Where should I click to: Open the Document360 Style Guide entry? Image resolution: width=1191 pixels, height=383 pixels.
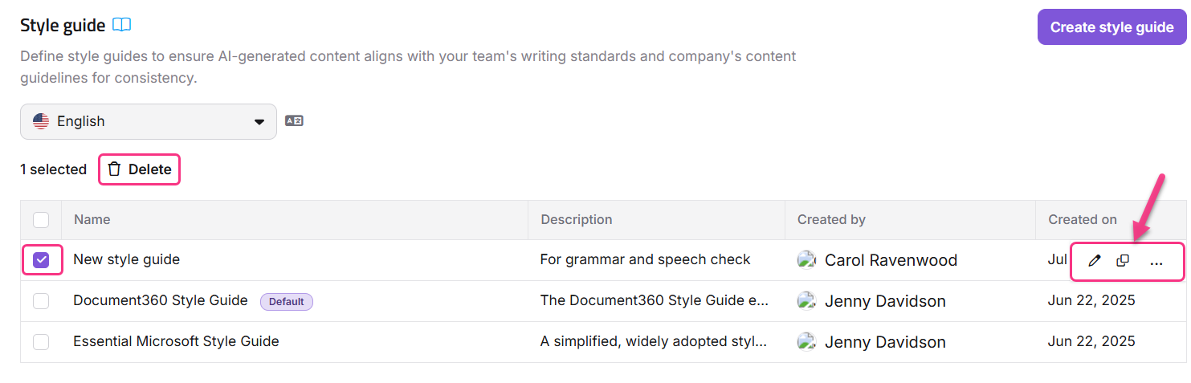click(x=160, y=300)
